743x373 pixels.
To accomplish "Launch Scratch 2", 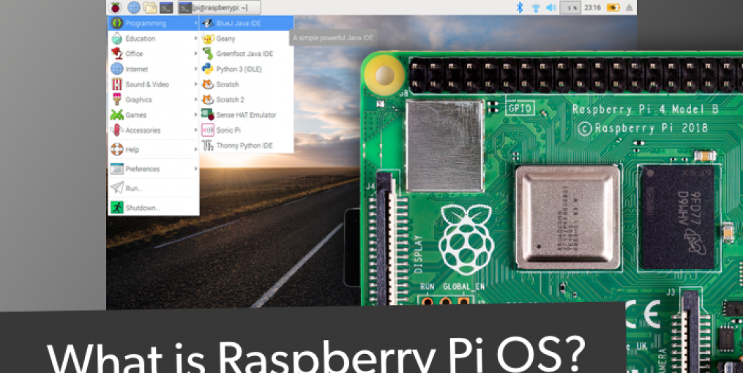I will point(247,99).
